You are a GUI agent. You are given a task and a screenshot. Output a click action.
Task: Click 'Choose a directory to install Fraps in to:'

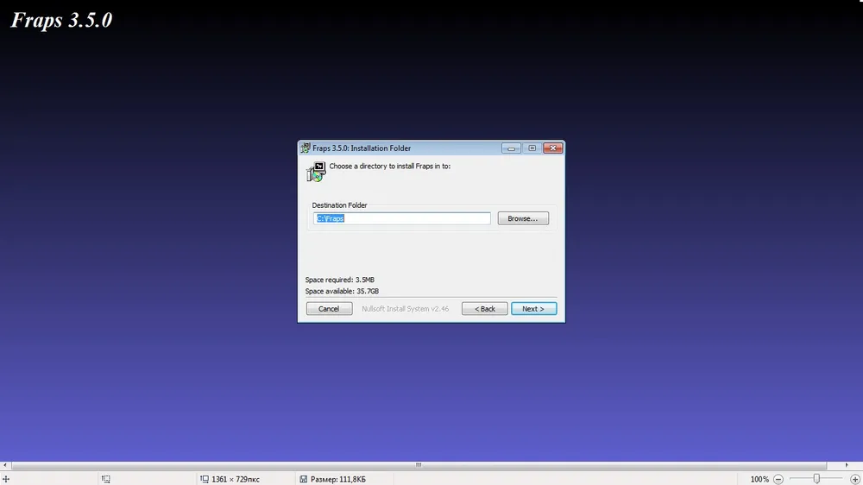coord(390,166)
